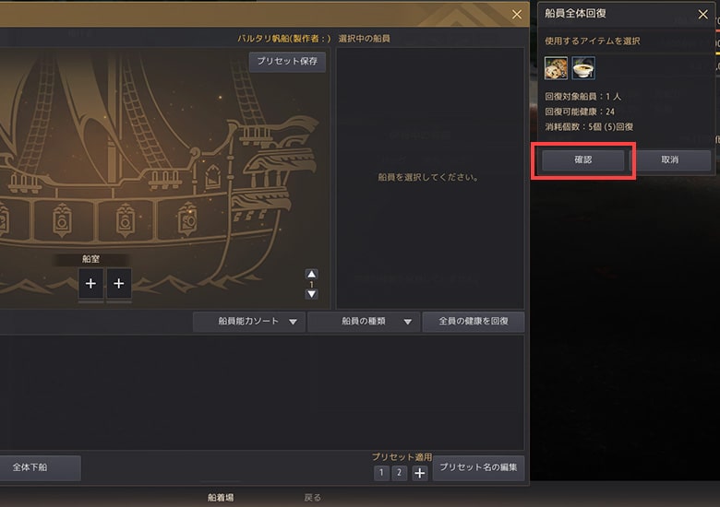Click the down arrow below page number 1
The height and width of the screenshot is (507, 720).
pyautogui.click(x=311, y=294)
